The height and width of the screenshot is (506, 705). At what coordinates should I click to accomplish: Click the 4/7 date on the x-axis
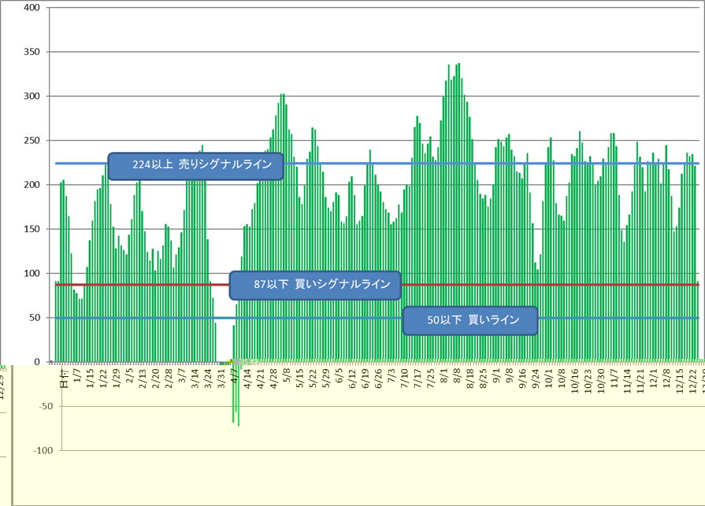point(234,375)
